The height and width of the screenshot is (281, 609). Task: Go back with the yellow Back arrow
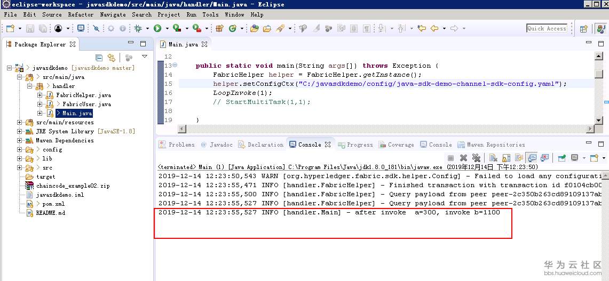(x=434, y=28)
